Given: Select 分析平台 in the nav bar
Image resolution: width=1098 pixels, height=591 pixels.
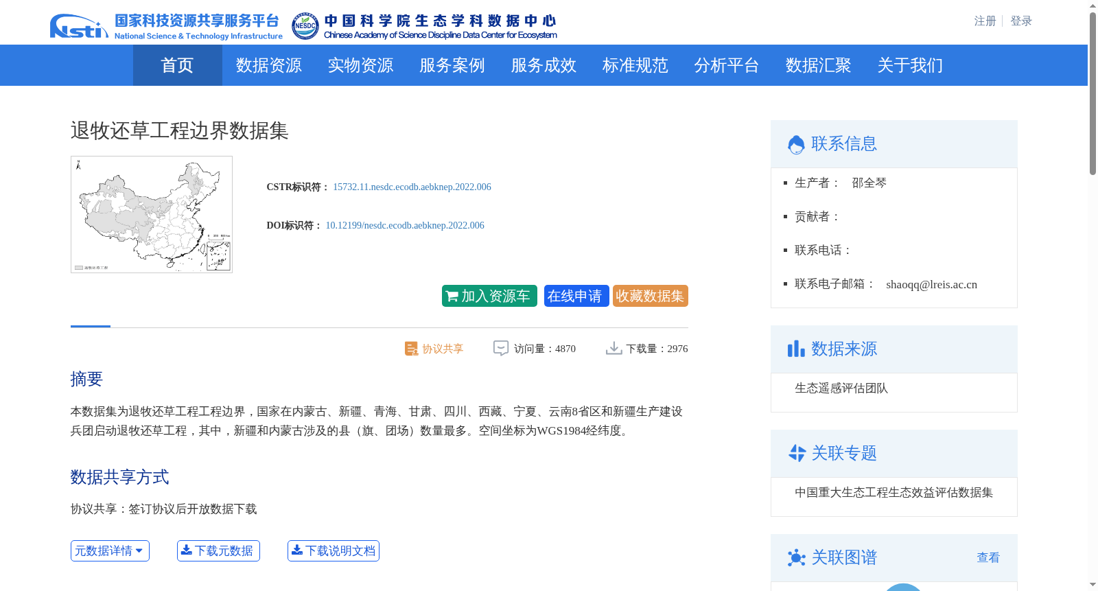Looking at the screenshot, I should click(727, 65).
